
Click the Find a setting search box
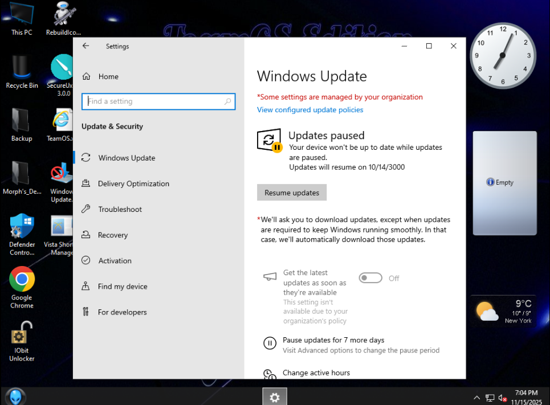[158, 101]
